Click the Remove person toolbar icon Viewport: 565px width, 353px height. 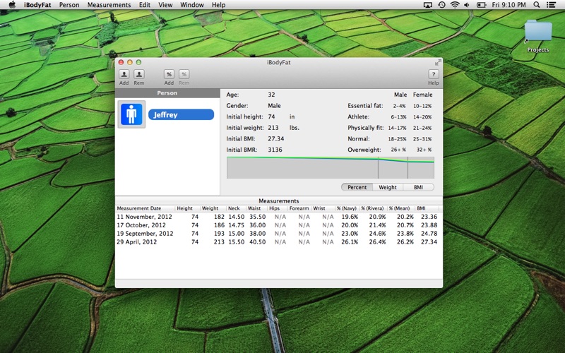click(x=138, y=74)
